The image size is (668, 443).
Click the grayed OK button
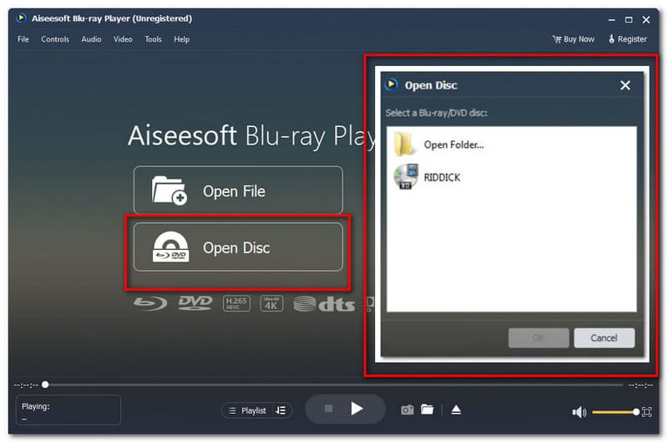(539, 338)
